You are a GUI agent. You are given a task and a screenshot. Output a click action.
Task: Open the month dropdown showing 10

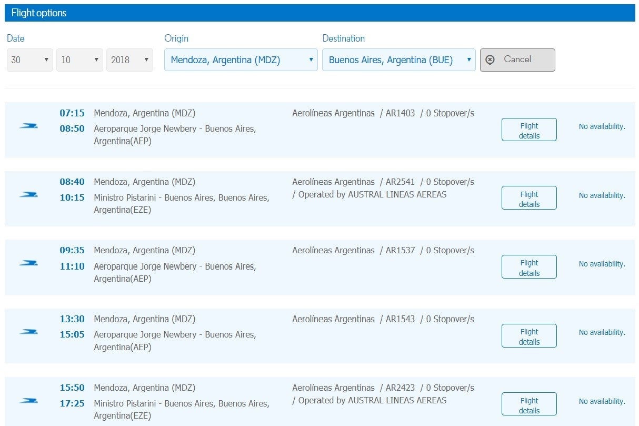pos(79,60)
